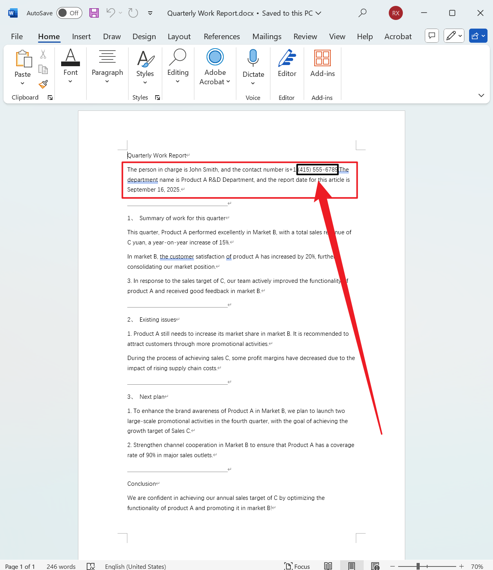Start Dictate with the microphone icon
Screen dimensions: 493x570
[253, 58]
